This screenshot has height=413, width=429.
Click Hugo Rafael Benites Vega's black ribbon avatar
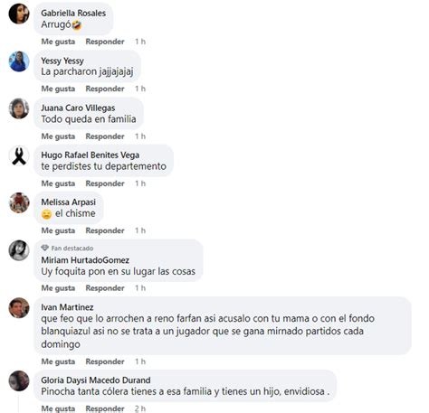[19, 155]
